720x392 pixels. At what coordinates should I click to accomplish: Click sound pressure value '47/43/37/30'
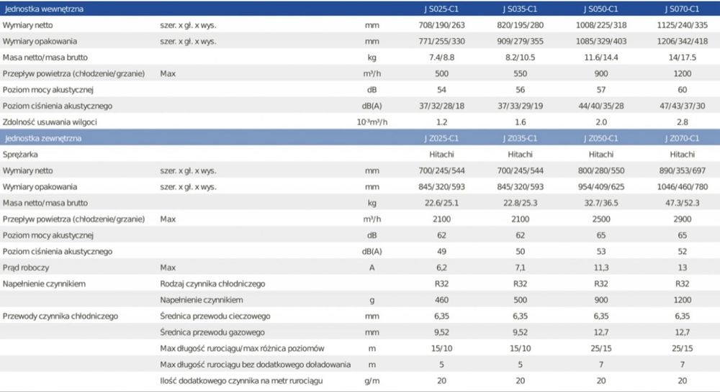[682, 106]
